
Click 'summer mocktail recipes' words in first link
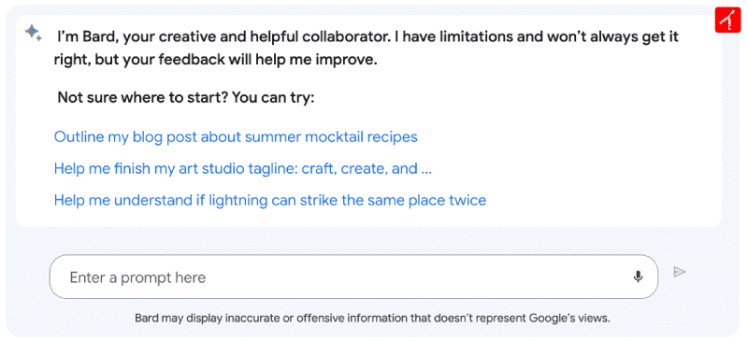pos(331,137)
